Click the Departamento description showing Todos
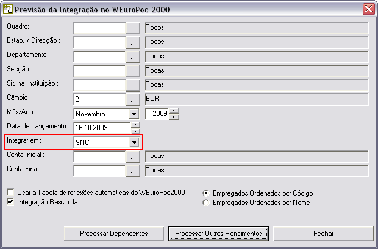Screen dimensions: 378x249 [x=257, y=56]
